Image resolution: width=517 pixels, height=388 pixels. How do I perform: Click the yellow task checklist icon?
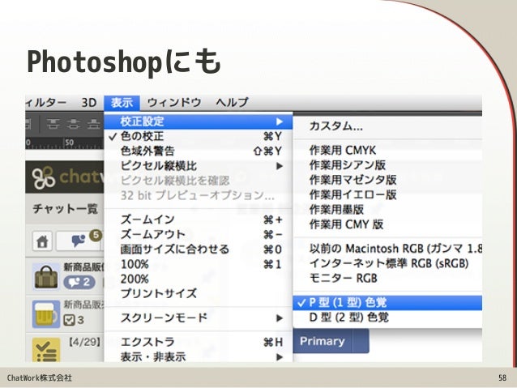coord(46,350)
